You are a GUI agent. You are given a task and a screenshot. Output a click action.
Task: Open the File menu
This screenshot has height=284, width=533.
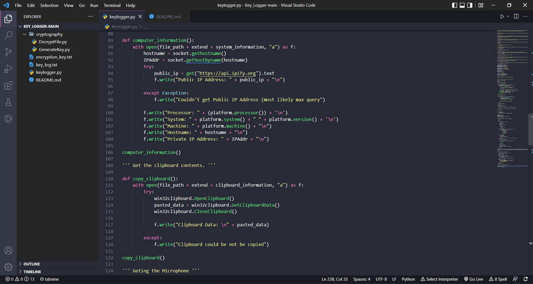click(18, 5)
